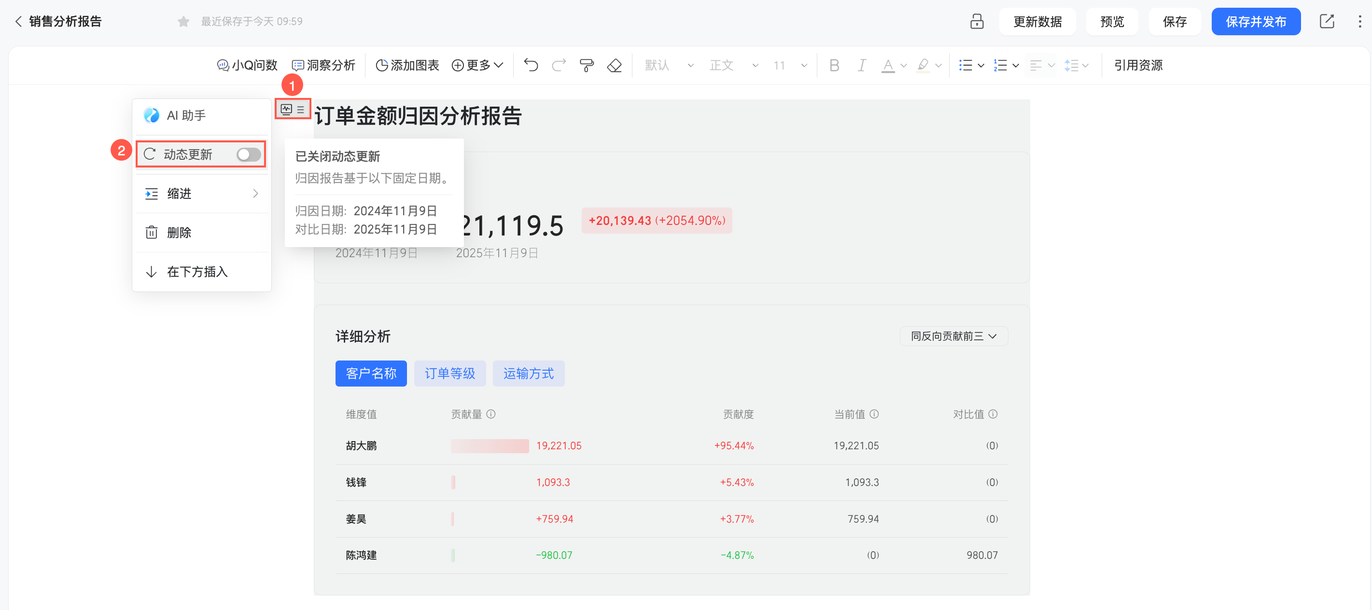Expand the 更多 dropdown
This screenshot has width=1372, height=610.
[477, 65]
